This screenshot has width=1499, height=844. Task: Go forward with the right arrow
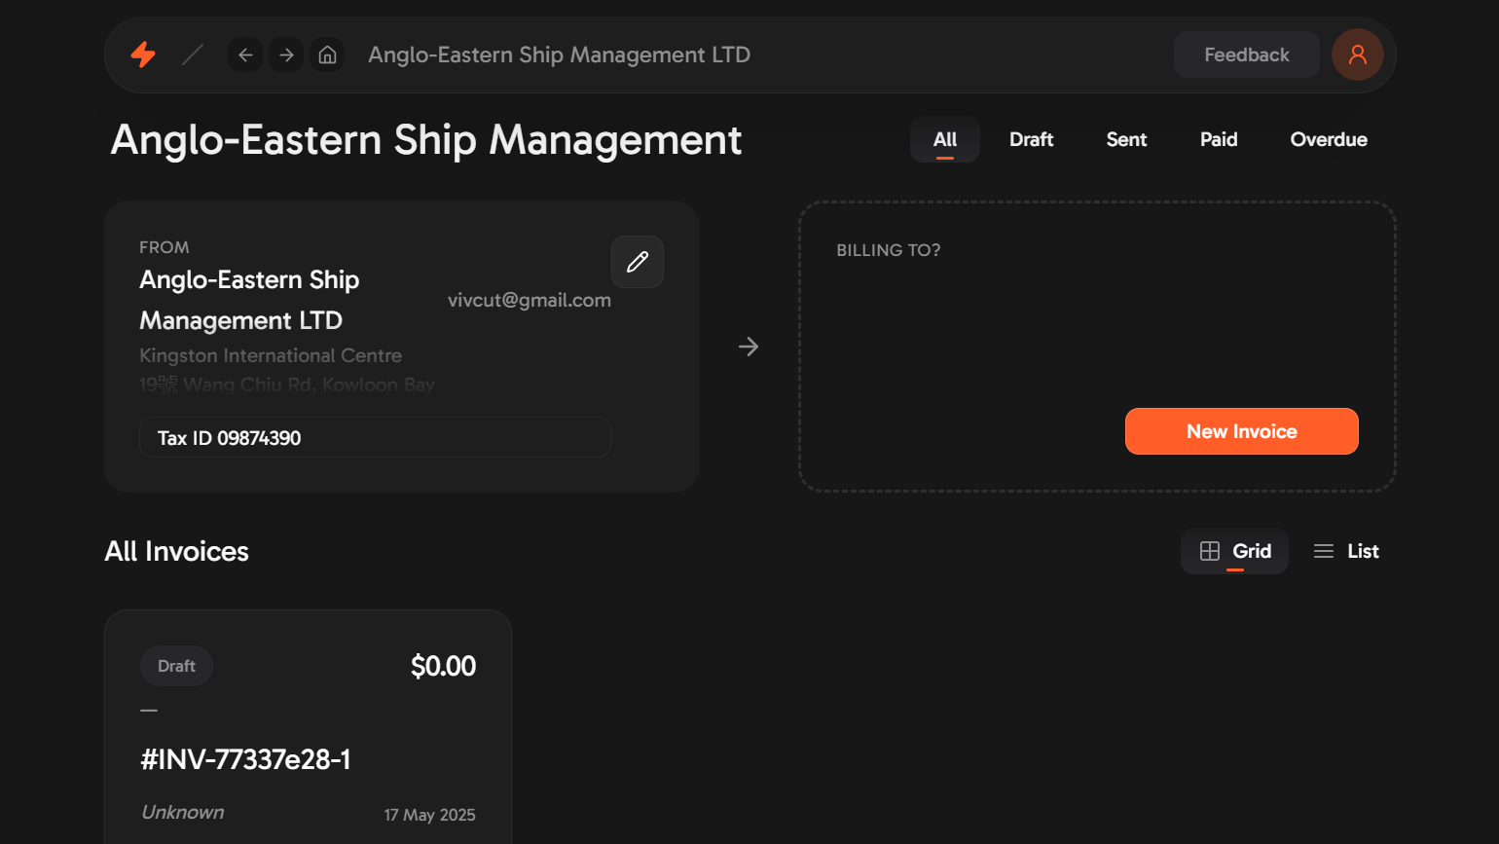tap(286, 55)
